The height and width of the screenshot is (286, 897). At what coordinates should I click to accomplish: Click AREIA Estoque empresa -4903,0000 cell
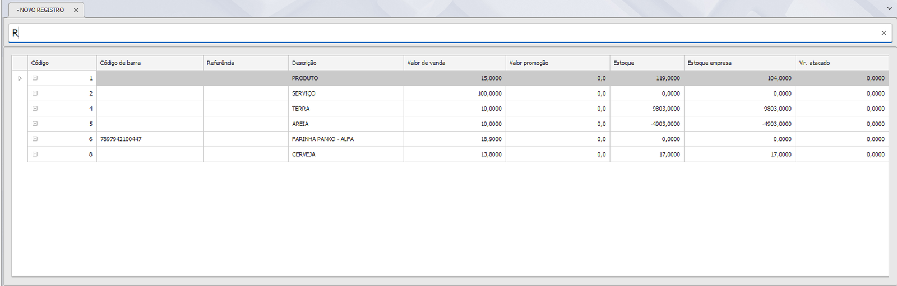click(739, 124)
